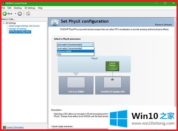Select Adjust image settings with preview
Screen dimensions: 178x131
(x=24, y=26)
